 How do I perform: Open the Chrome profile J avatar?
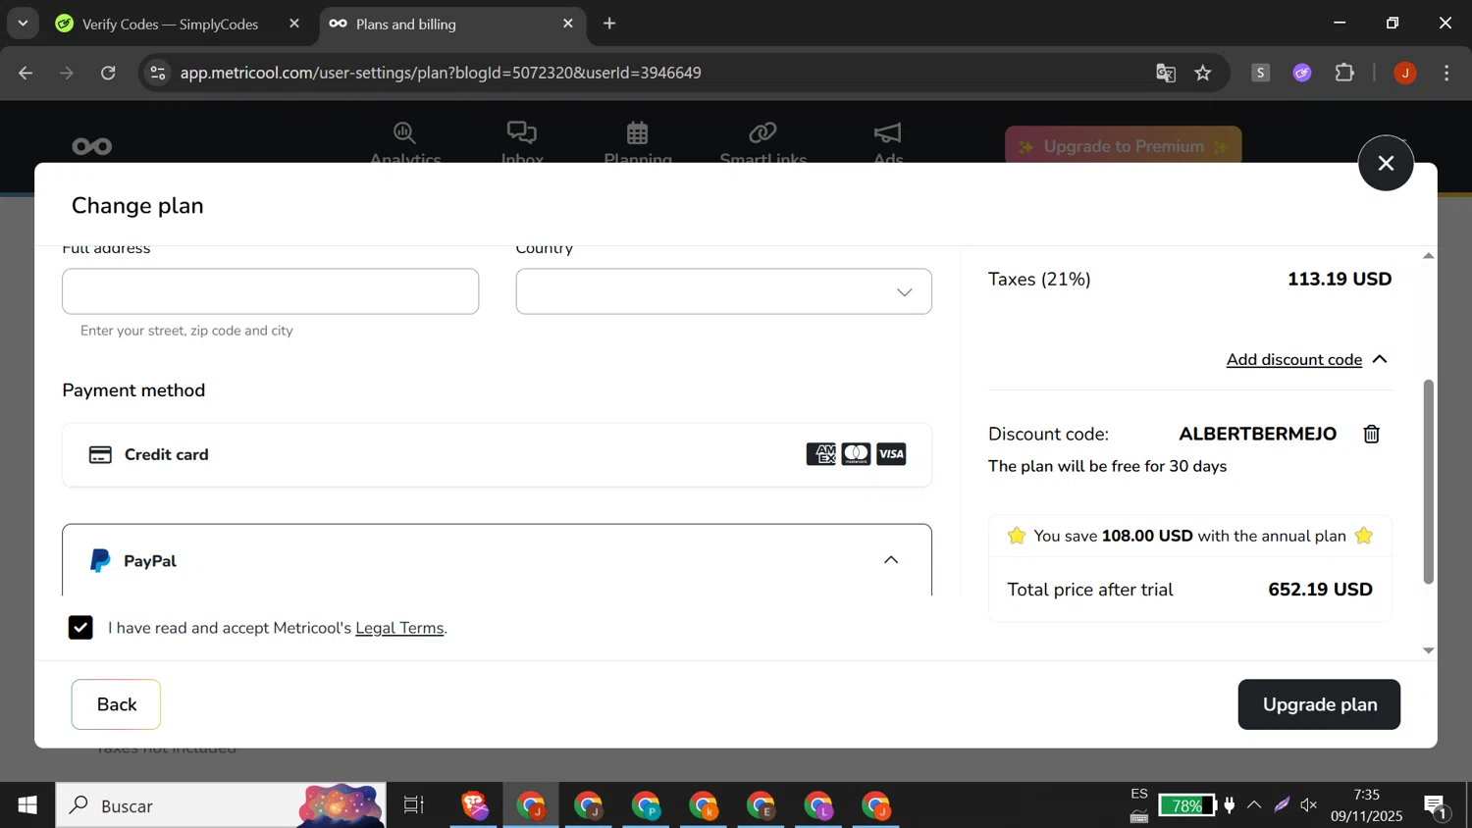(1405, 73)
